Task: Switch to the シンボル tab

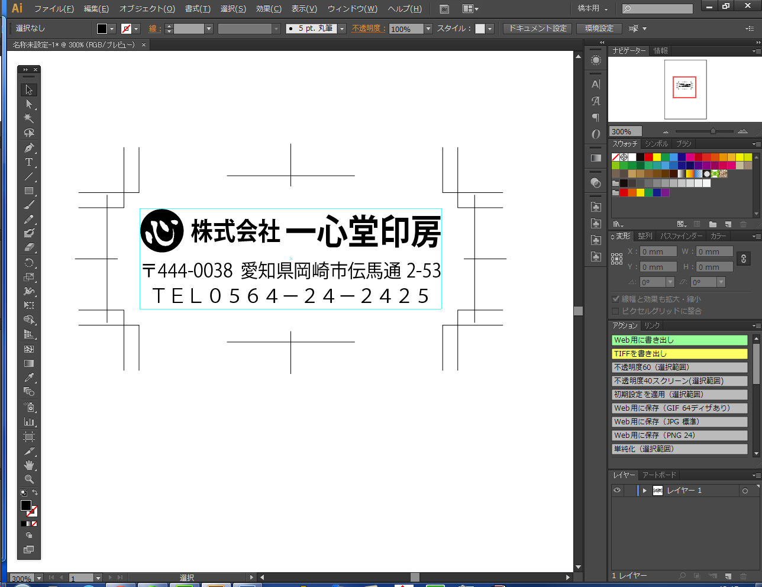Action: (x=656, y=144)
